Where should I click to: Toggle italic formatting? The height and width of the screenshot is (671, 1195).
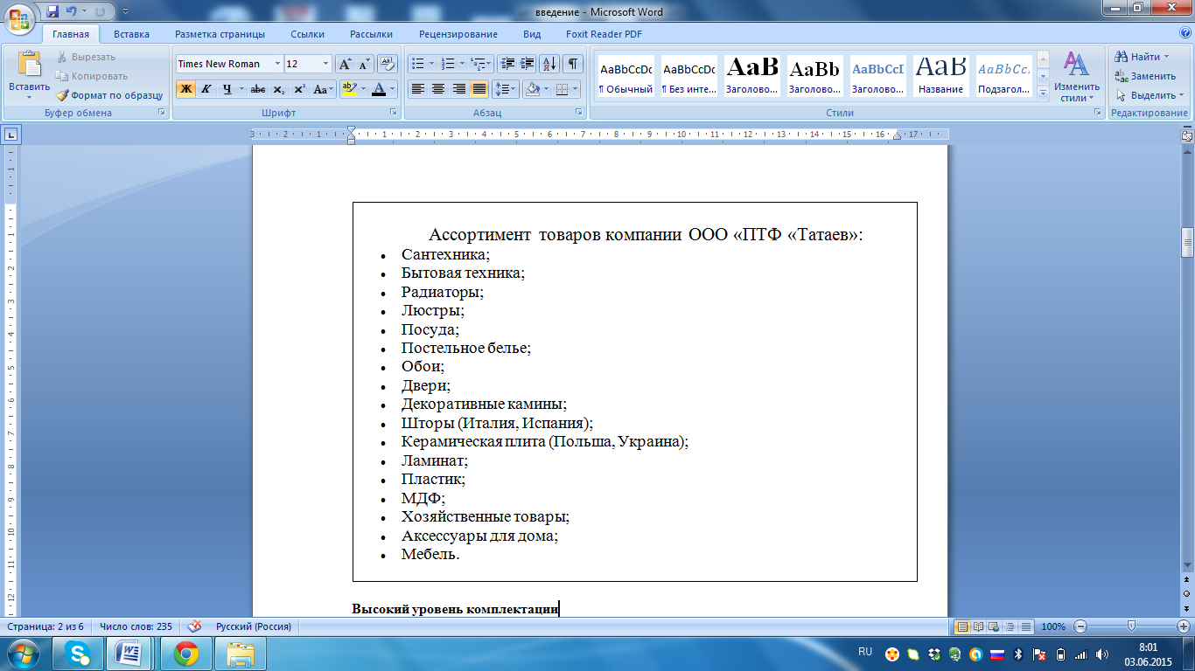[x=206, y=89]
